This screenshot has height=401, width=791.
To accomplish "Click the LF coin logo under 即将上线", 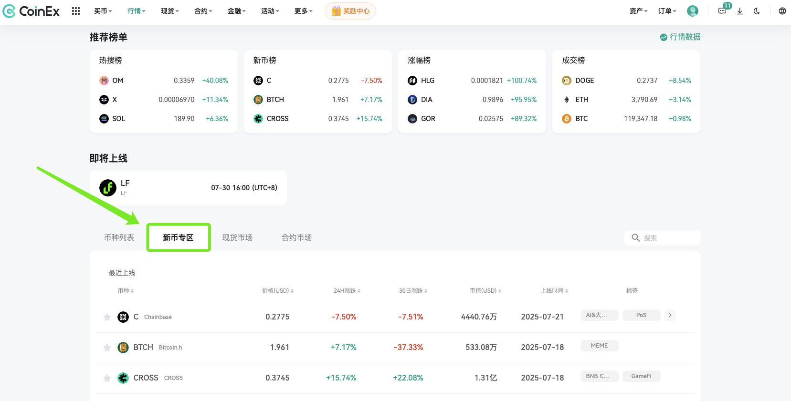I will pyautogui.click(x=108, y=188).
